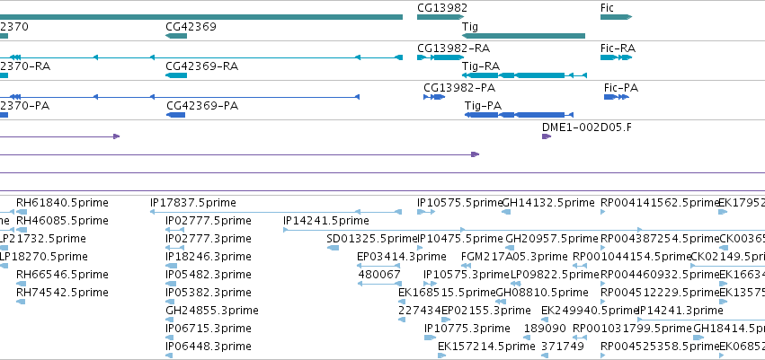
Task: Open protein label Fic-PA
Action: (x=620, y=88)
